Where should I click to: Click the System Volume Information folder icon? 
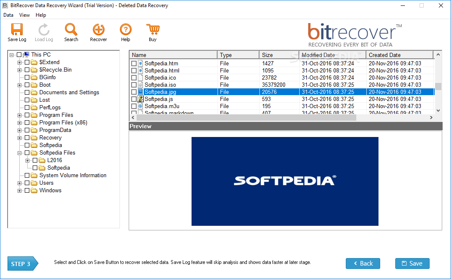tap(34, 175)
